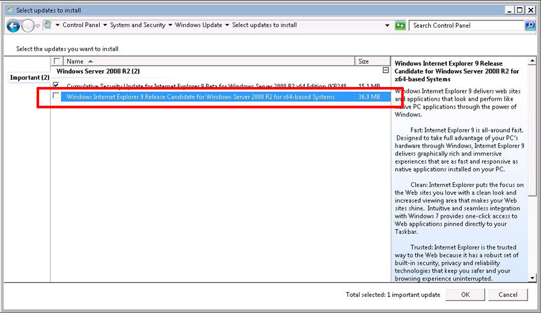
Task: Click the Cancel button
Action: [x=508, y=294]
